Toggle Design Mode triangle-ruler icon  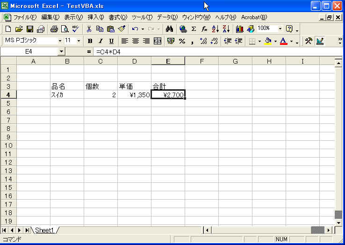(x=320, y=41)
